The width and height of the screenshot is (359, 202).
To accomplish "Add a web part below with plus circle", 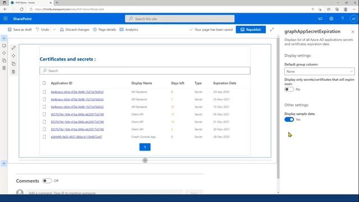I will tap(145, 160).
